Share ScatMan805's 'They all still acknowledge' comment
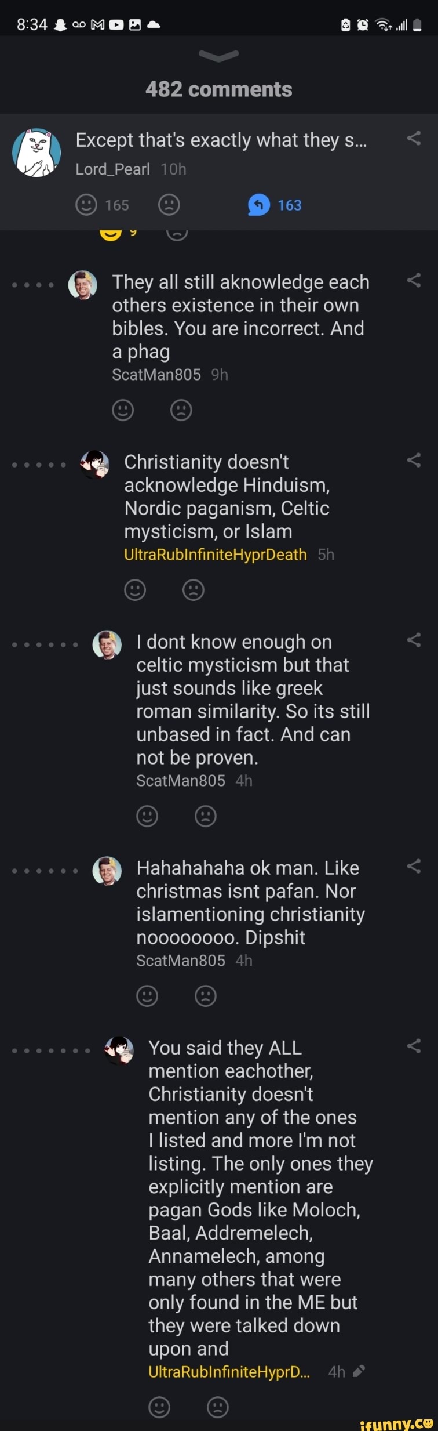This screenshot has width=438, height=1431. pyautogui.click(x=414, y=279)
